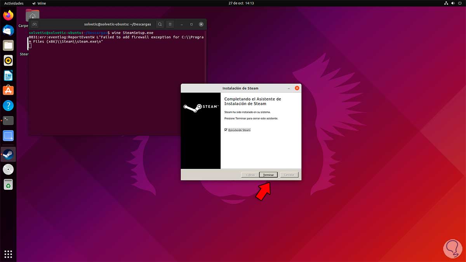Click the firewall exception error line
Screen dimensions: 466x262
tap(116, 39)
